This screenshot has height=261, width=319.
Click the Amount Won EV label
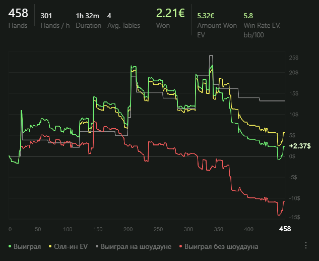[217, 30]
